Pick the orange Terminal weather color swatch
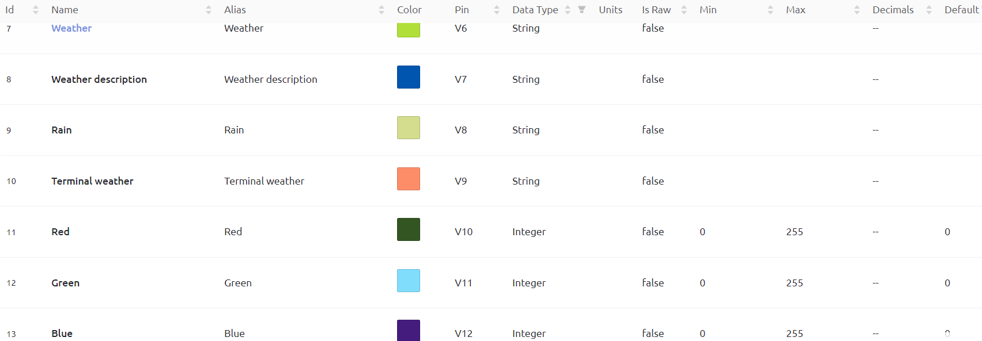Viewport: 982px width, 341px height. [x=408, y=179]
